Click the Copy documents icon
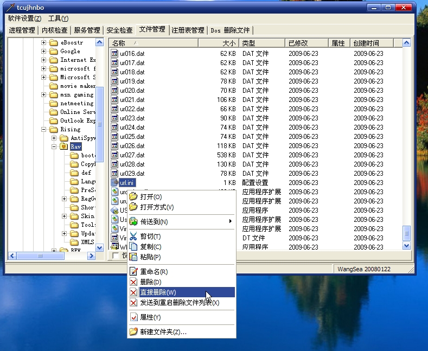Viewport: 428px width, 351px height. [x=133, y=247]
